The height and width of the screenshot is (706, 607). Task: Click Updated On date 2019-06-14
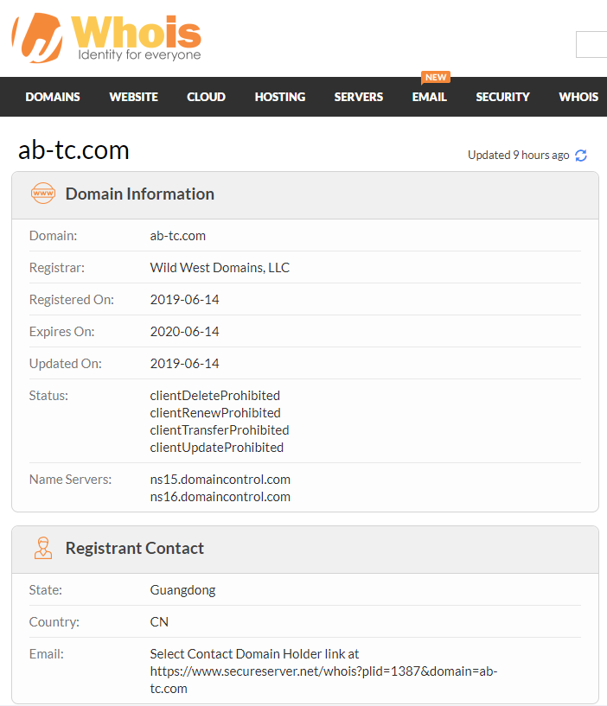[184, 364]
